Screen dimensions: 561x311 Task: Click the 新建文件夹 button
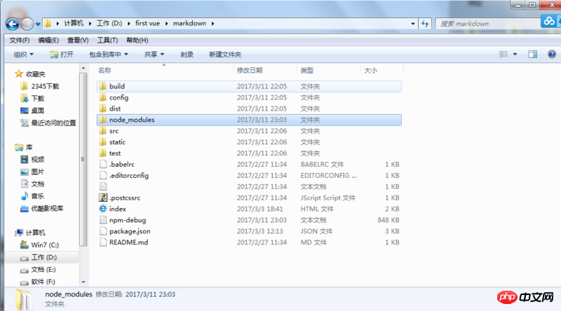(225, 55)
